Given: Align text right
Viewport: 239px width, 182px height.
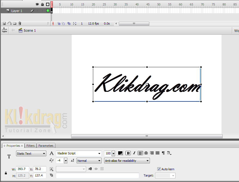Looking at the screenshot, I should pos(152,153).
